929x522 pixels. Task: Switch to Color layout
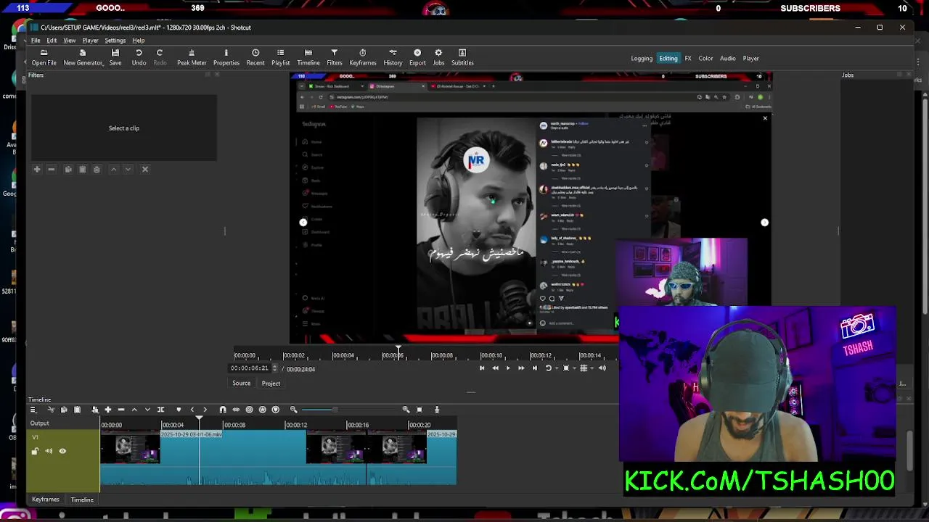click(x=705, y=59)
